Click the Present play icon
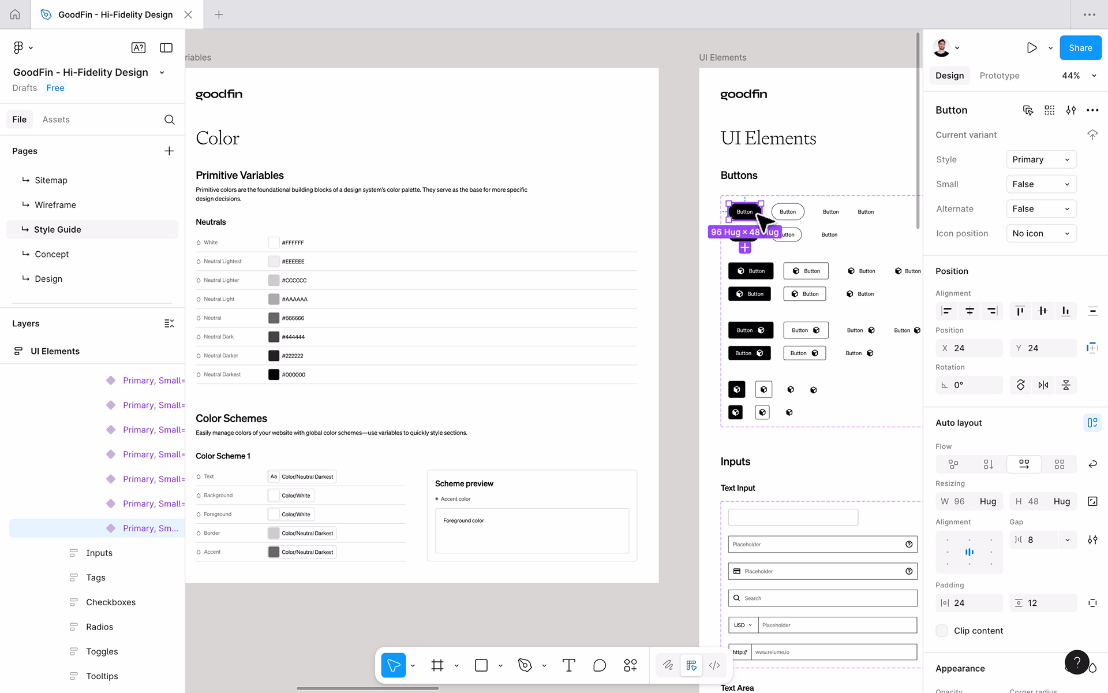 pos(1032,48)
